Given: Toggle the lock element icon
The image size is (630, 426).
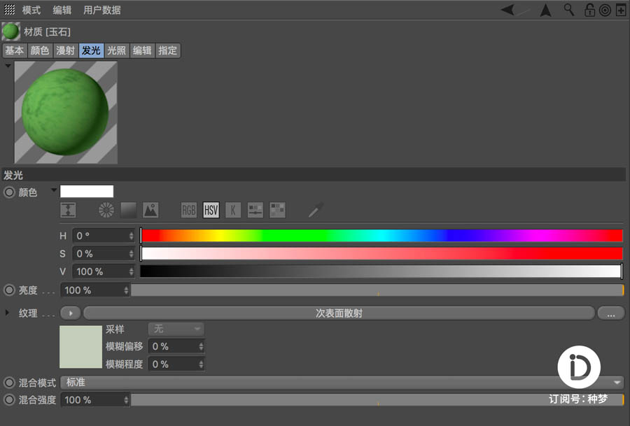Looking at the screenshot, I should [x=589, y=10].
